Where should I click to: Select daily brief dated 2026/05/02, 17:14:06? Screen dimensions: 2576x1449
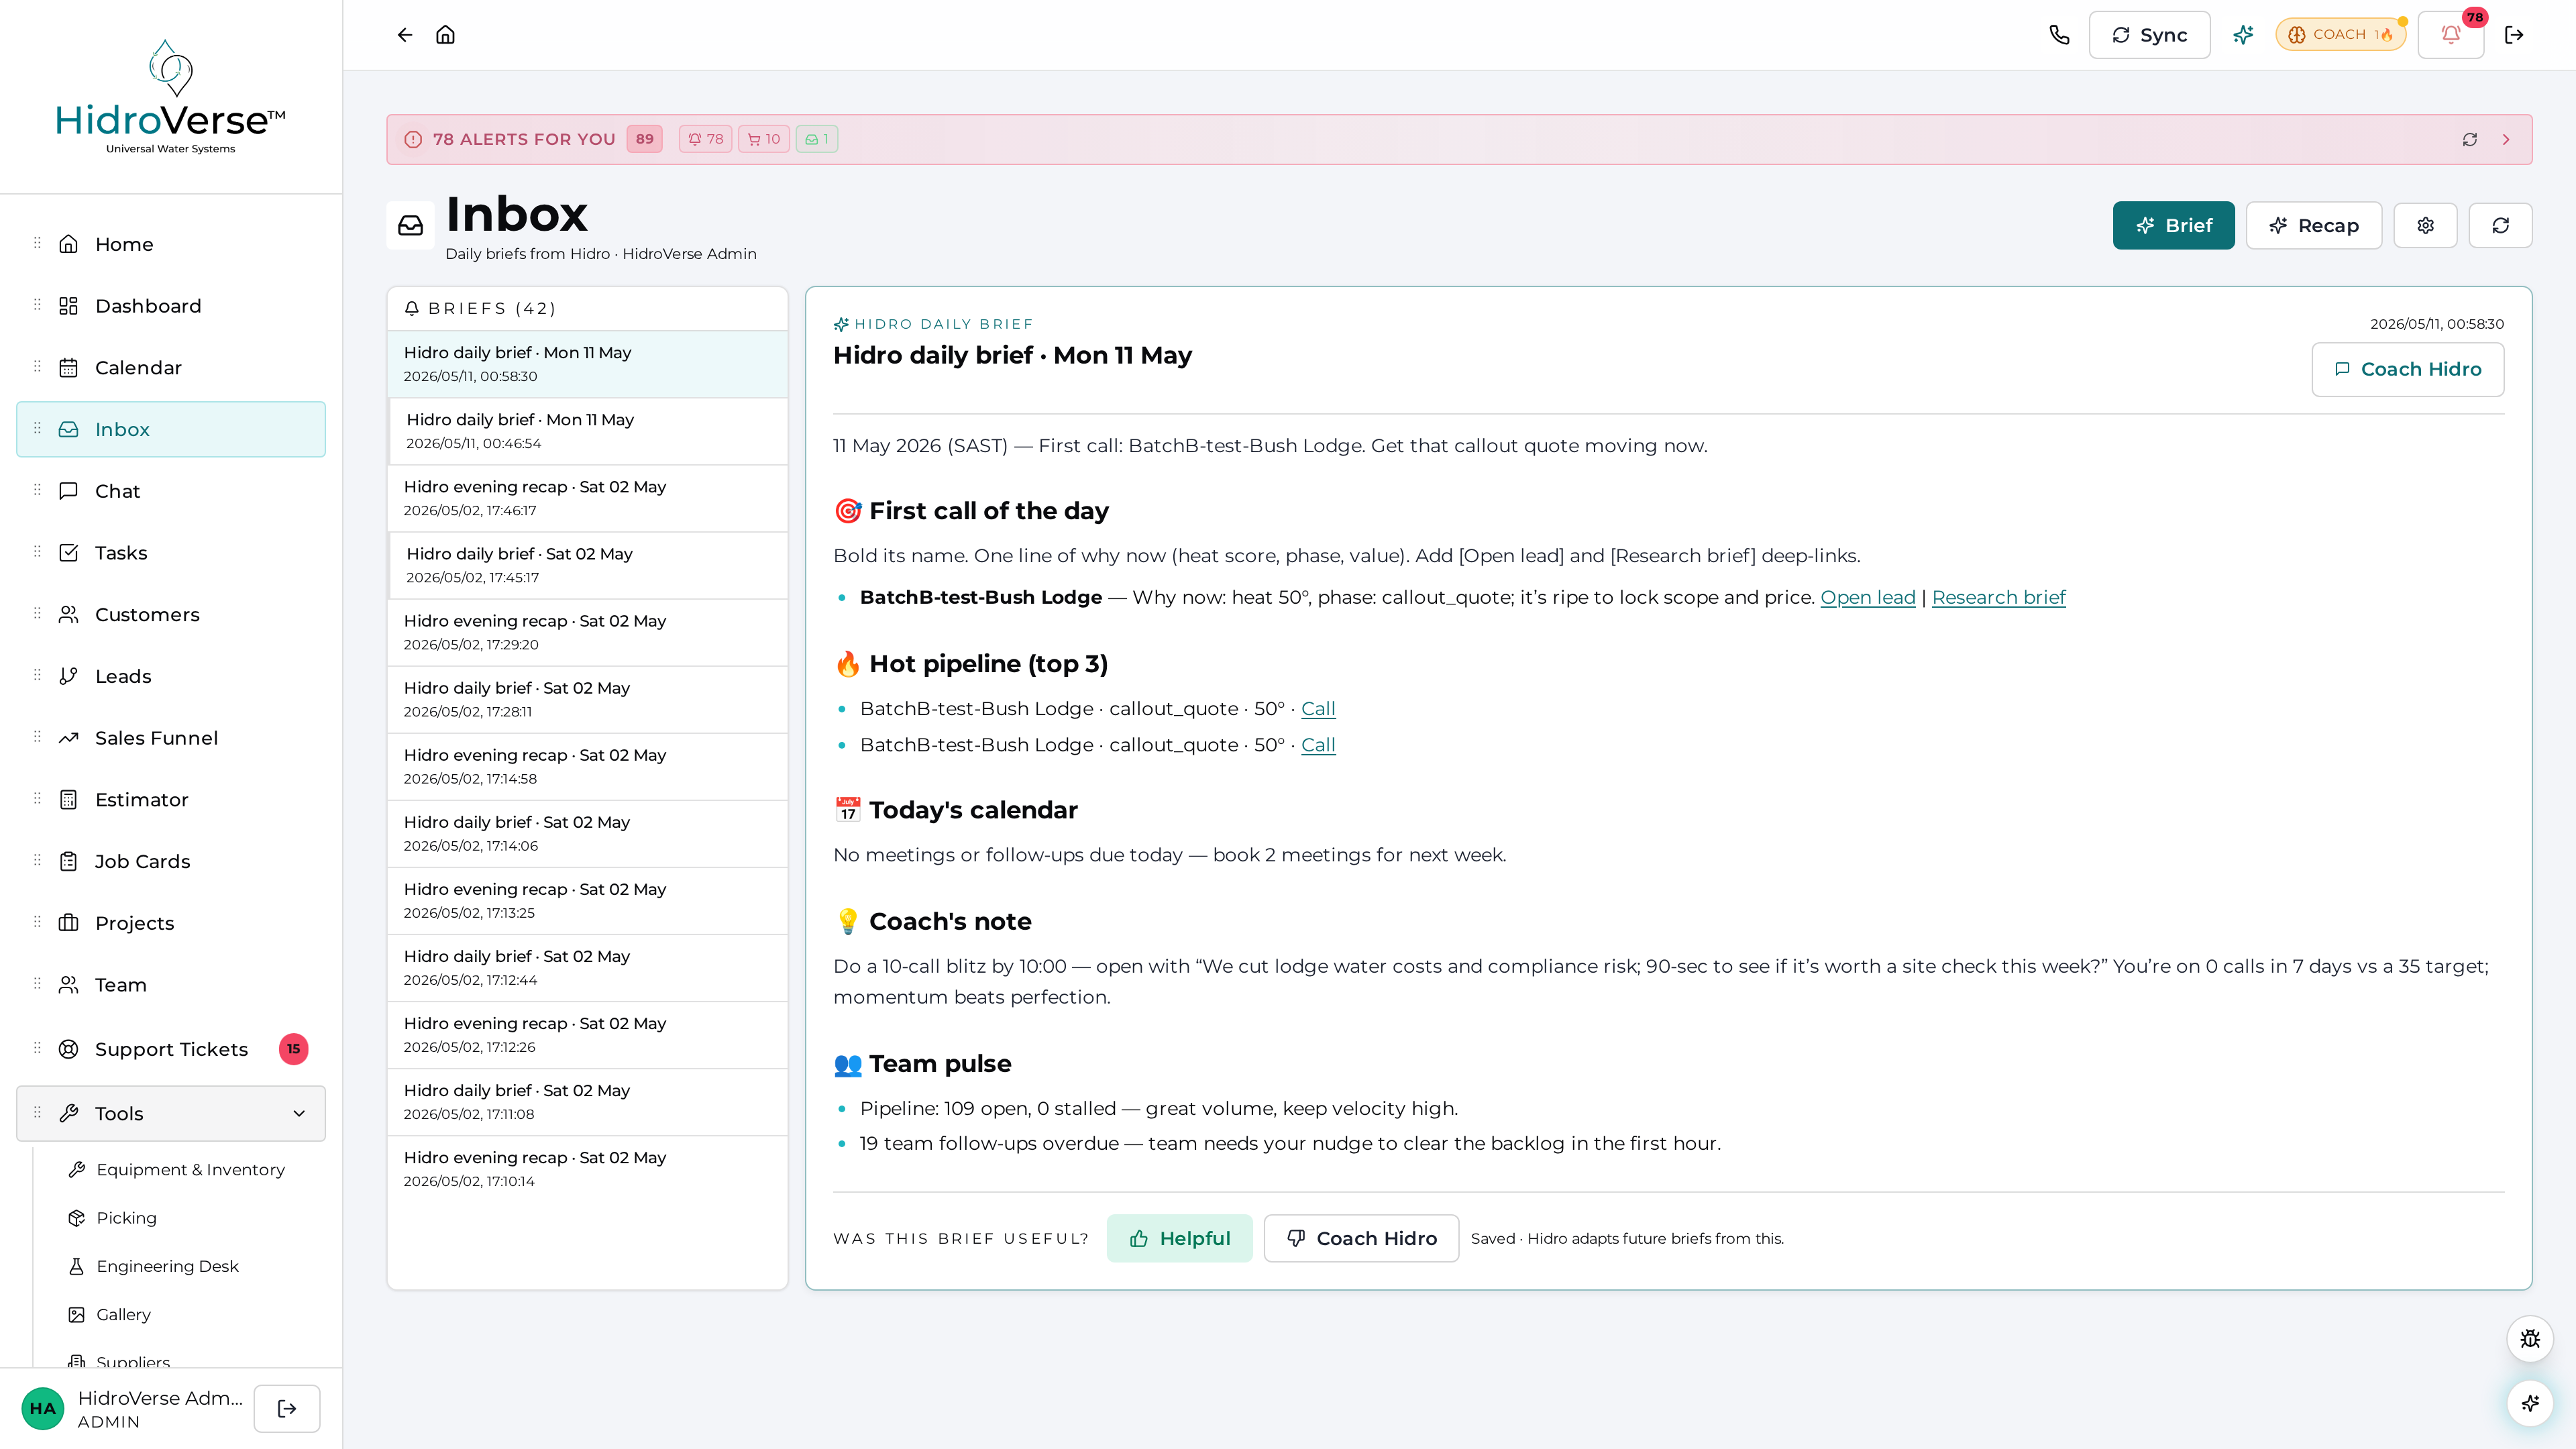tap(588, 833)
